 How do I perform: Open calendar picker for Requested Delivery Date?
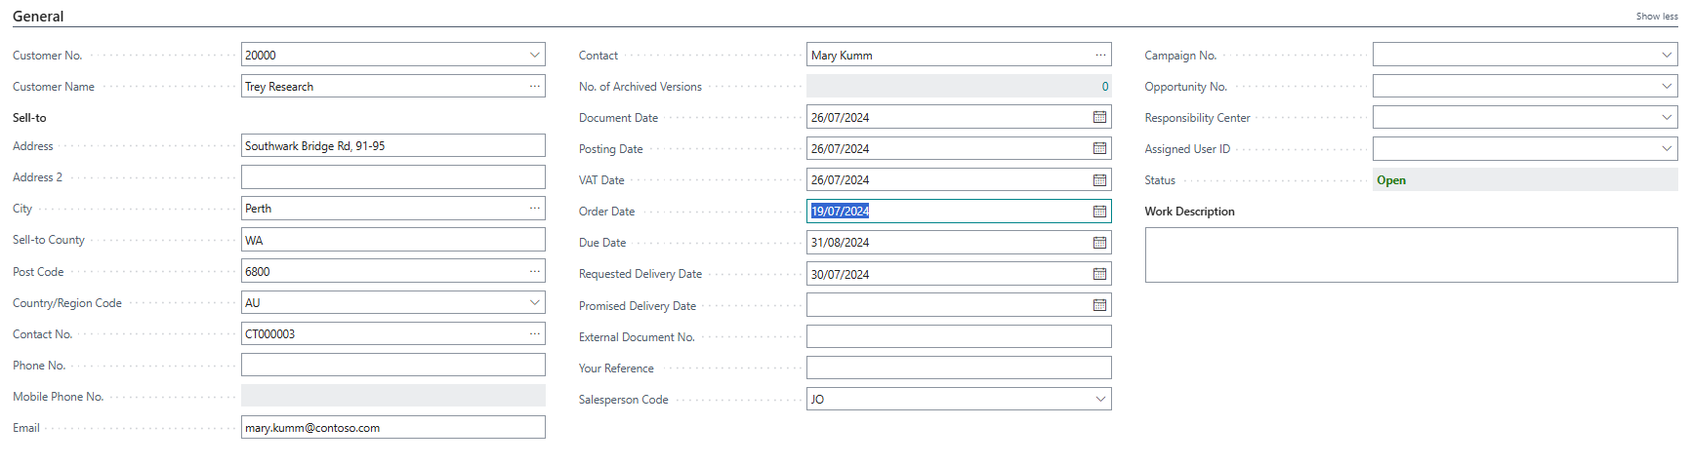[1099, 274]
